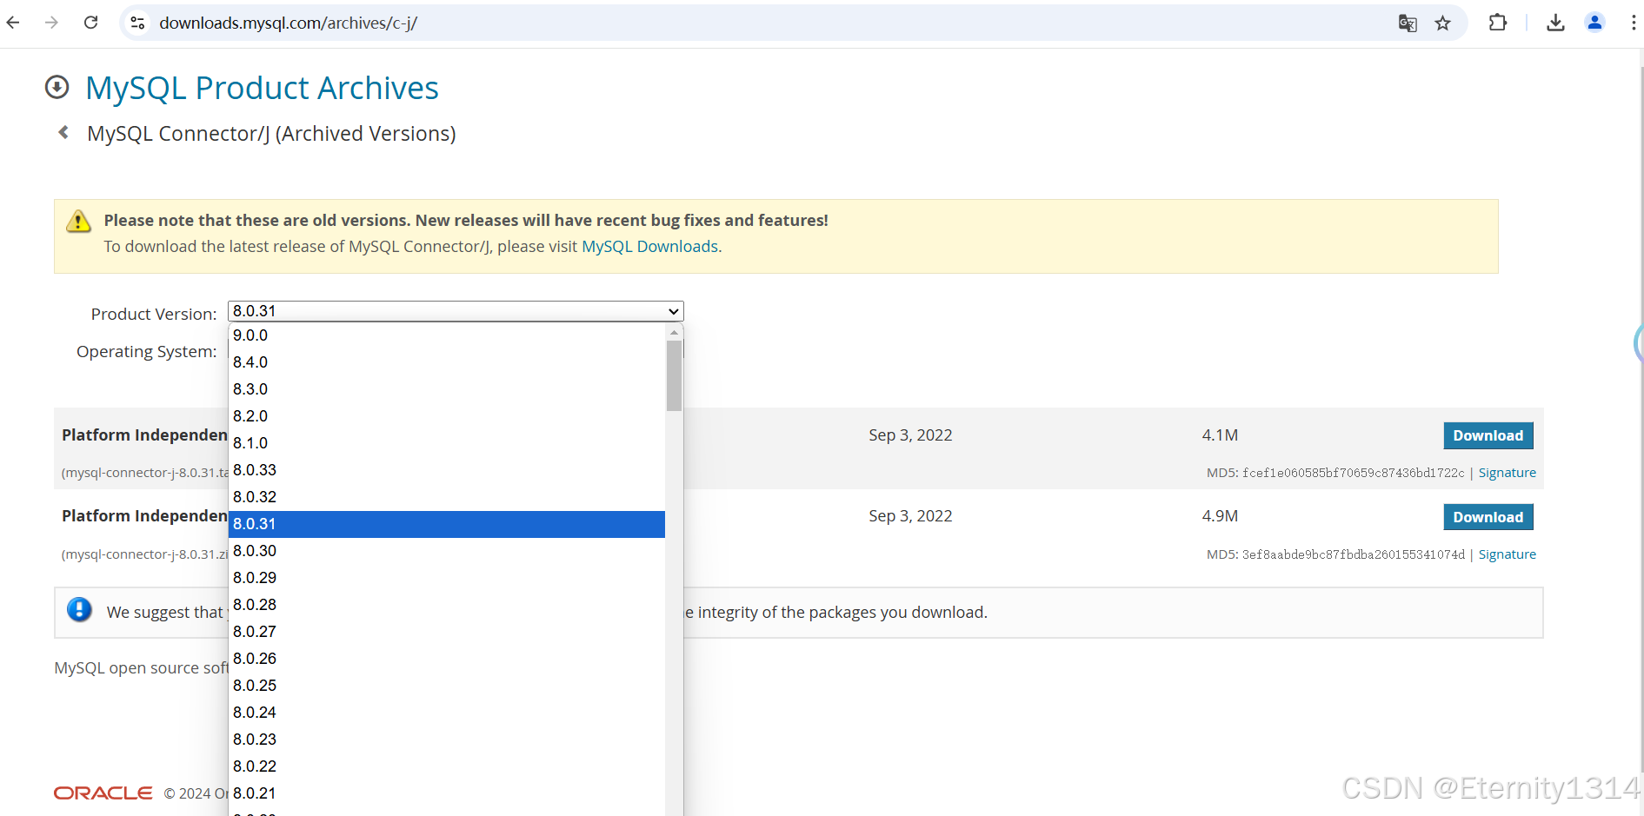Select version 8.1.0 from the list
This screenshot has height=816, width=1644.
tap(447, 443)
